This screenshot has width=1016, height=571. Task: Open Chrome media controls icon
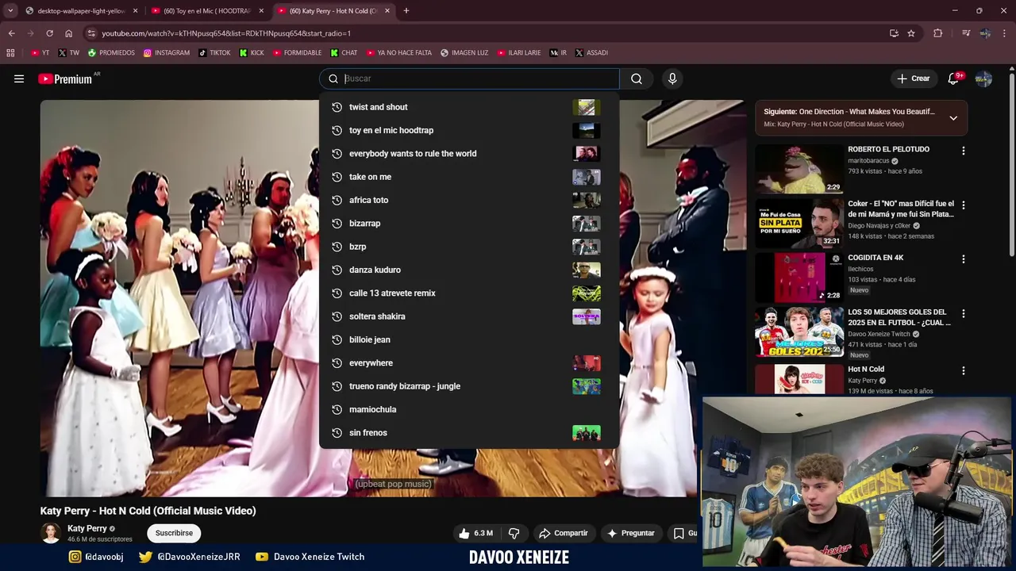(x=965, y=33)
